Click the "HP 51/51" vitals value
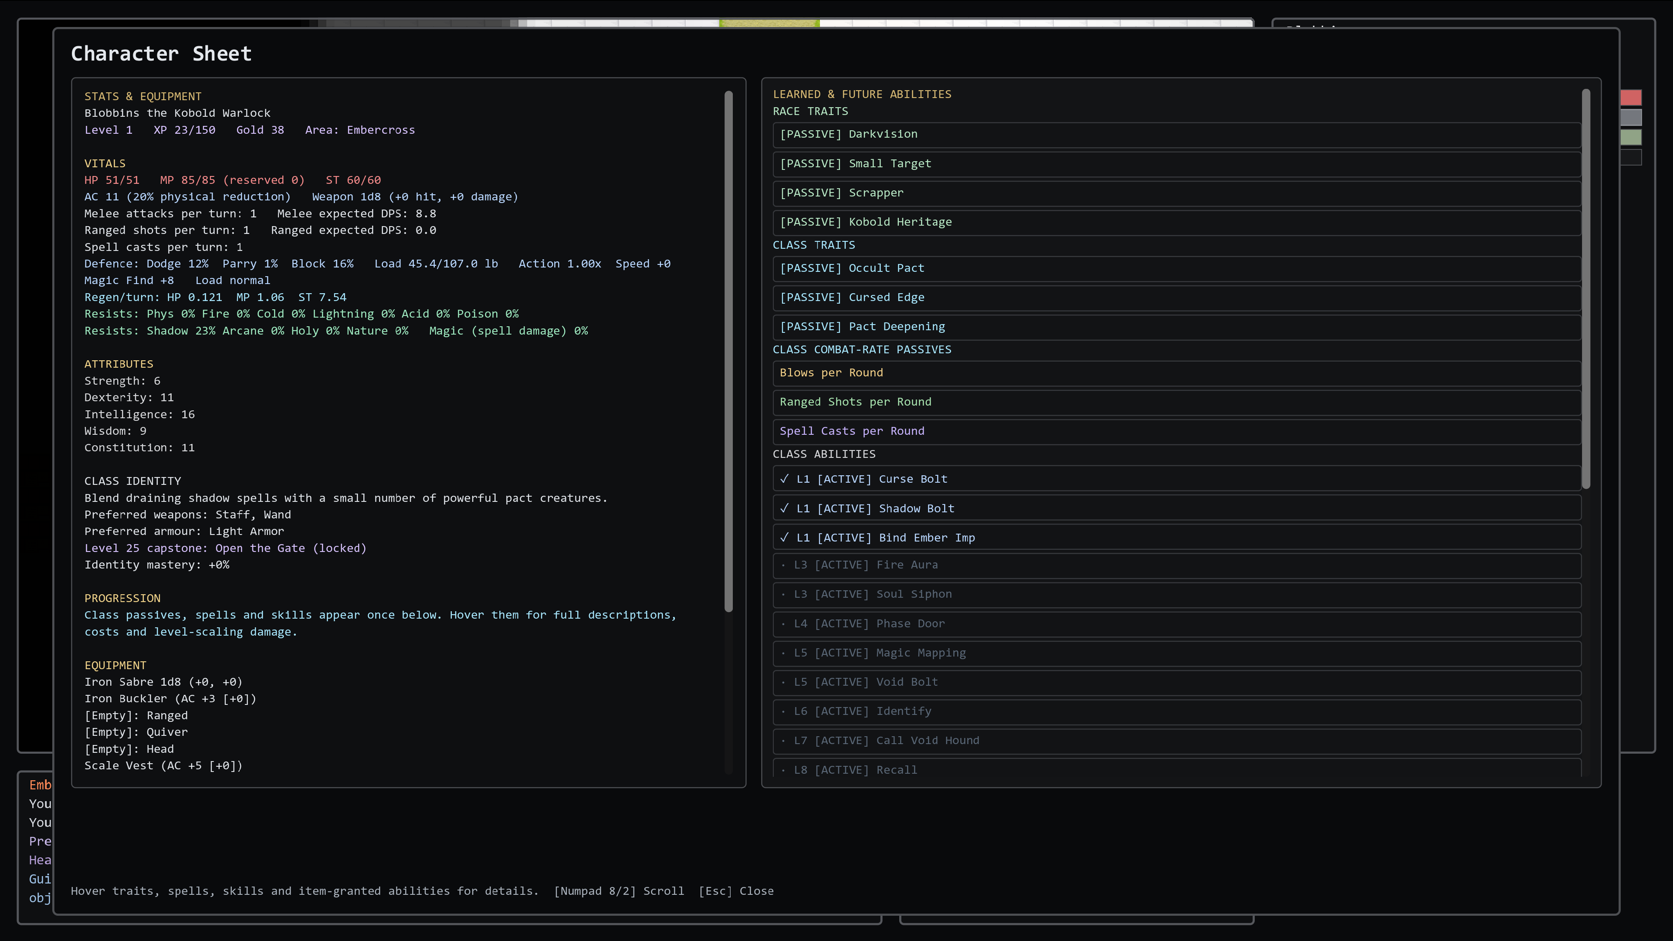Screen dimensions: 1673x941 click(x=112, y=180)
